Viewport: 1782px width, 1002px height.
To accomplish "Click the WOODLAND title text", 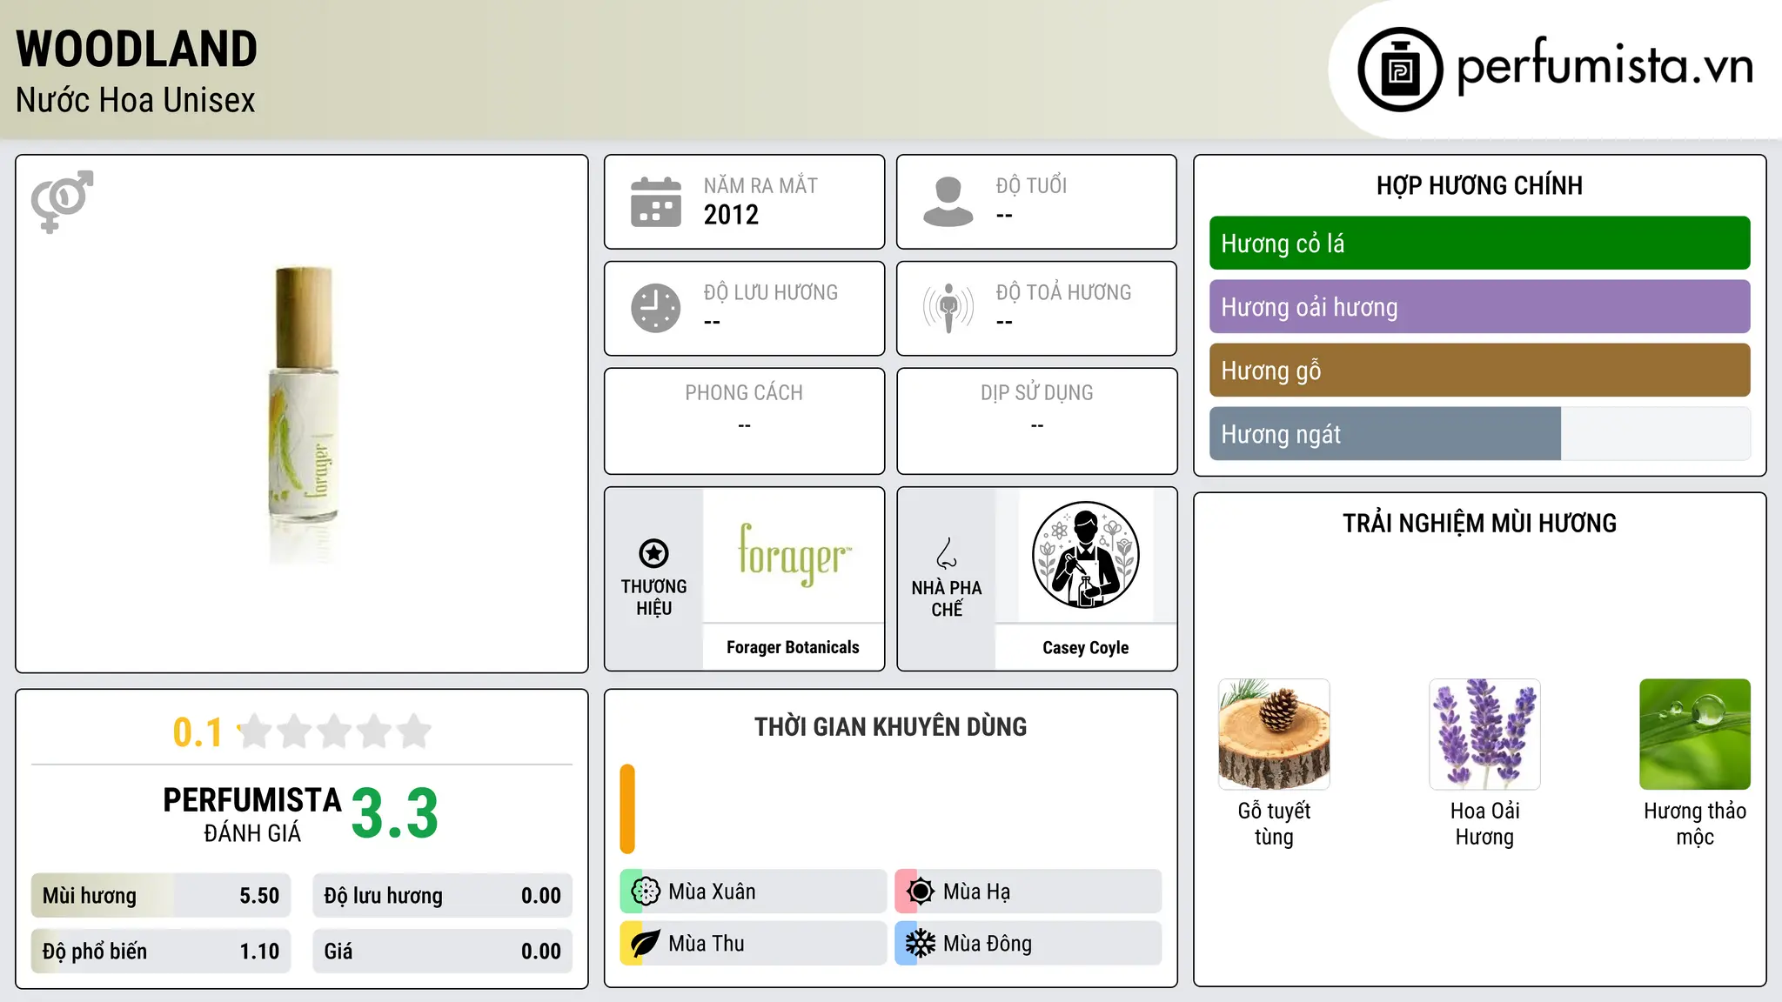I will click(137, 49).
